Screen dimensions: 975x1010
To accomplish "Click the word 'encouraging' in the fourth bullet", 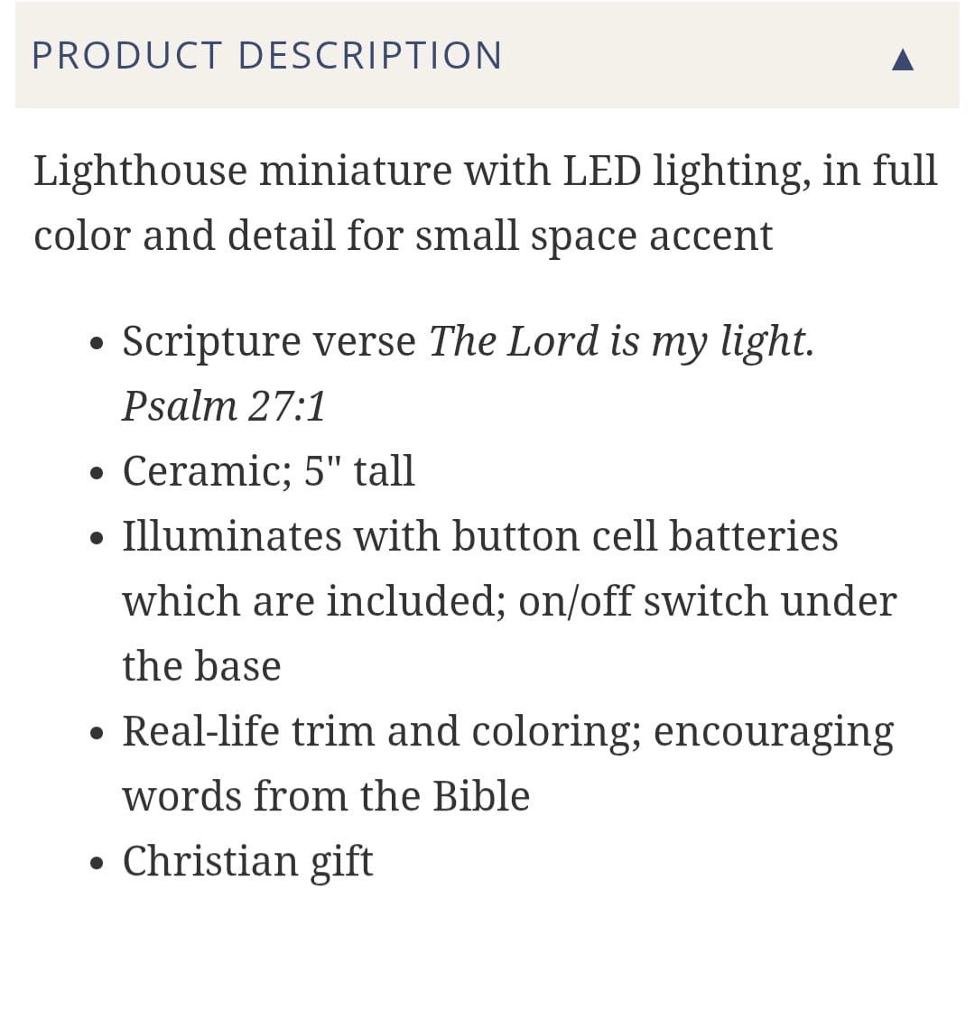I will coord(773,733).
